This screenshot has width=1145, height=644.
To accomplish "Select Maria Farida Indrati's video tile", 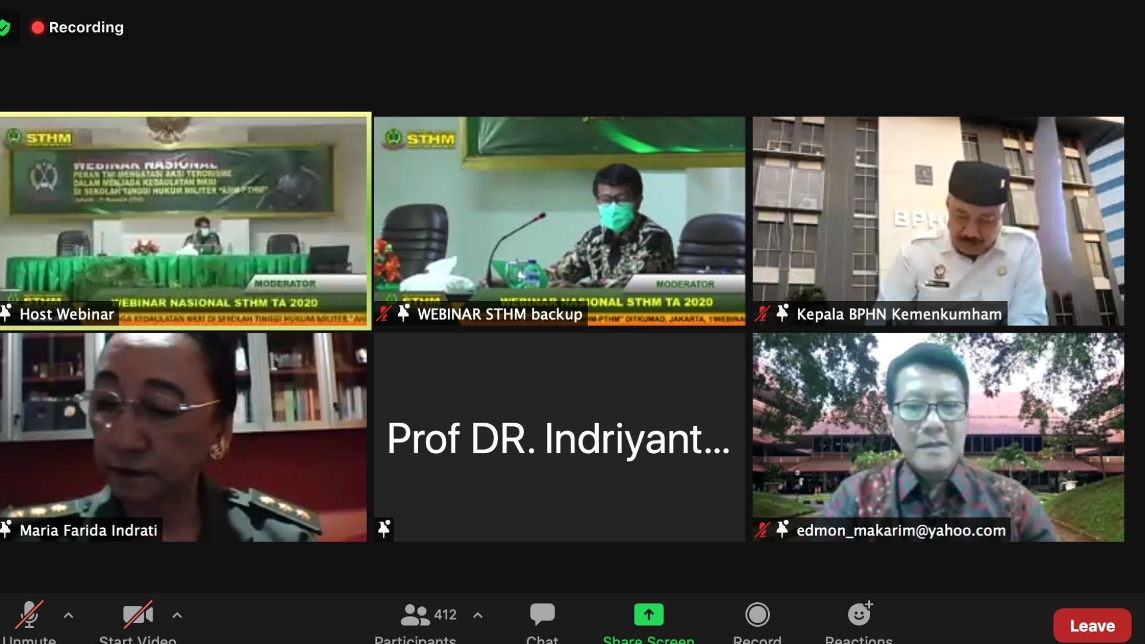I will (183, 429).
